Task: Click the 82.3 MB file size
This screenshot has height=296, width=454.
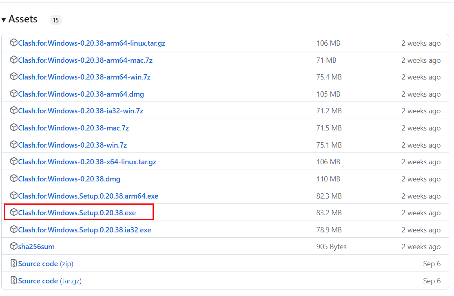Action: click(329, 196)
